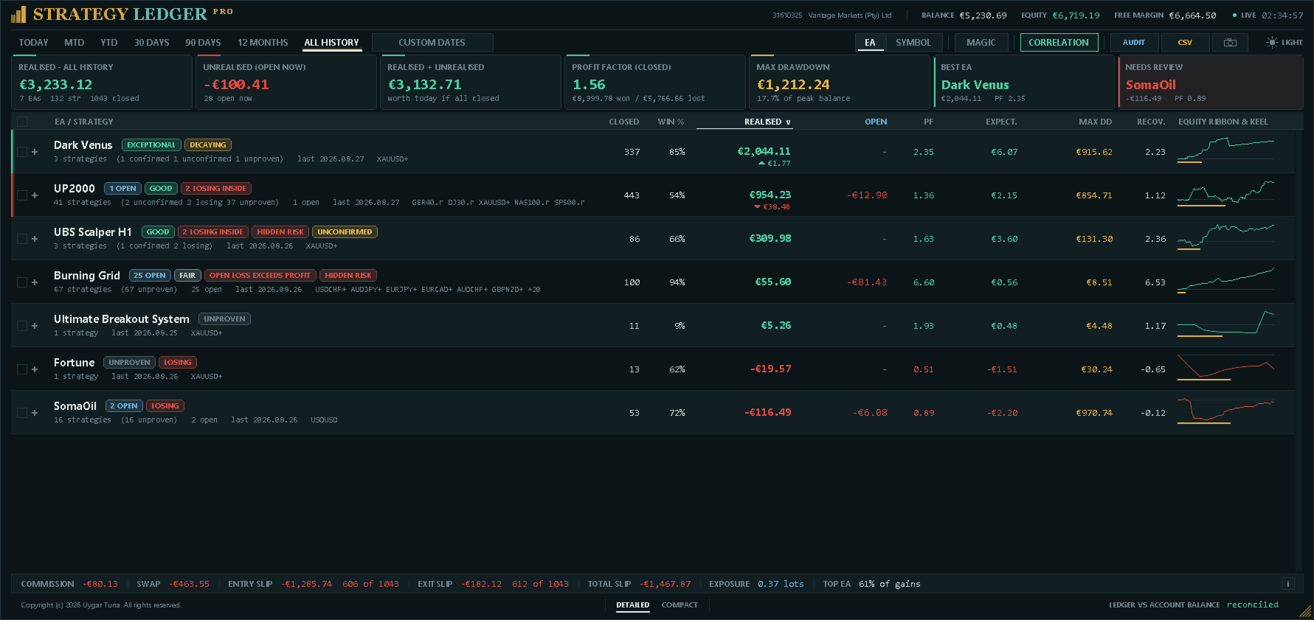Image resolution: width=1314 pixels, height=620 pixels.
Task: Open the CORRELATION view
Action: click(1059, 43)
